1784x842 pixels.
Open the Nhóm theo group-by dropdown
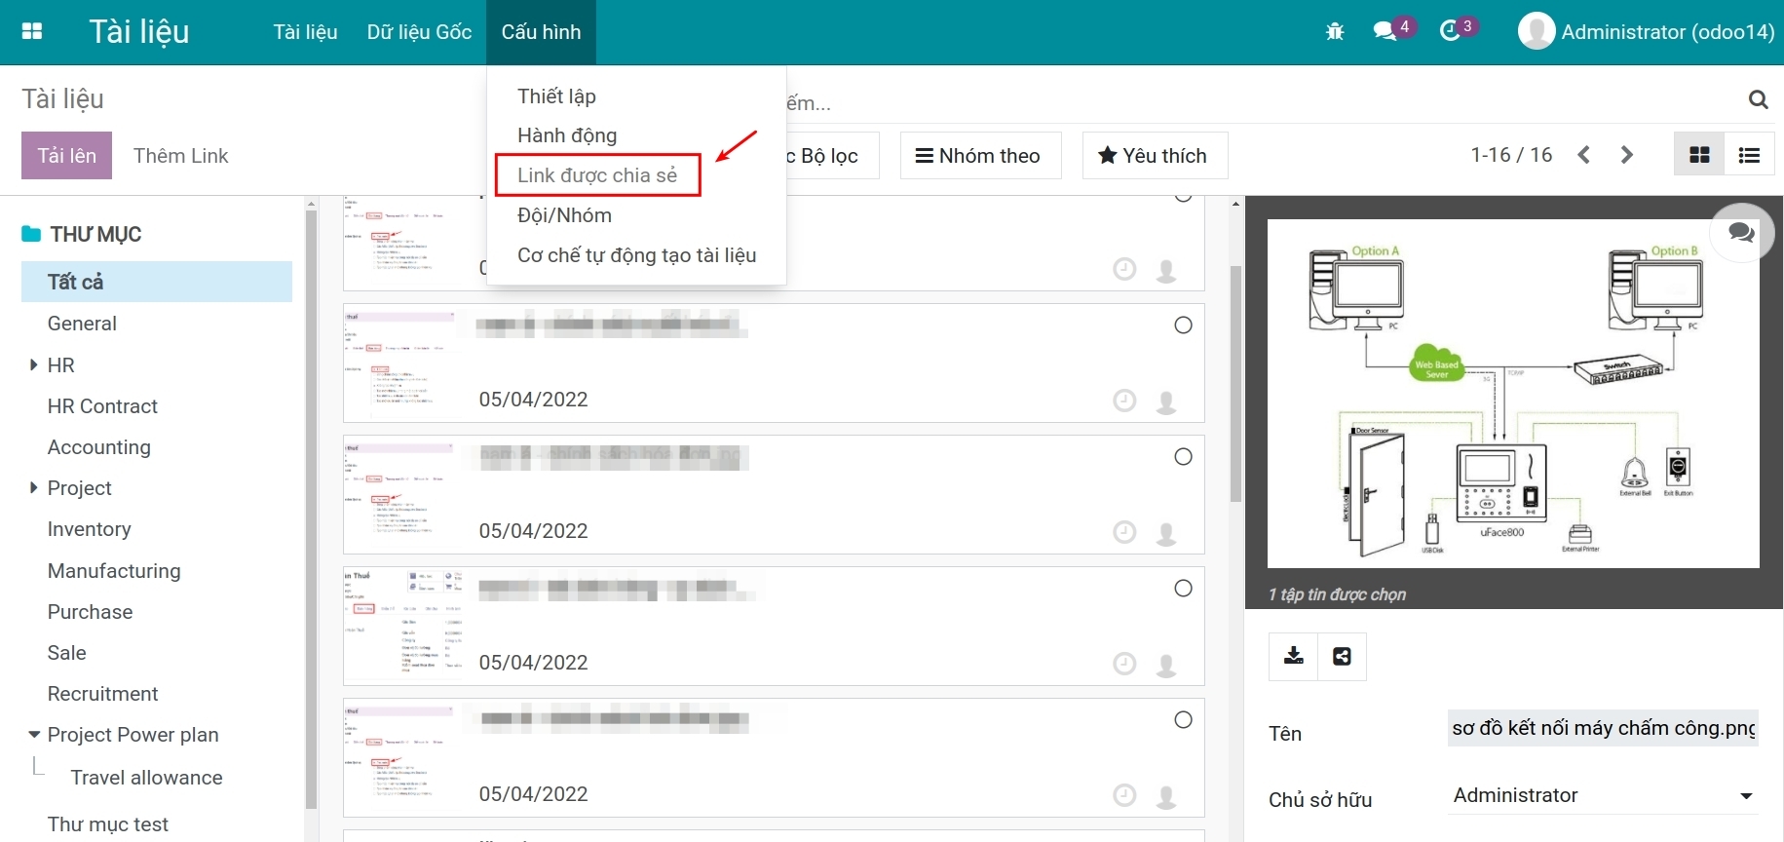pos(980,156)
